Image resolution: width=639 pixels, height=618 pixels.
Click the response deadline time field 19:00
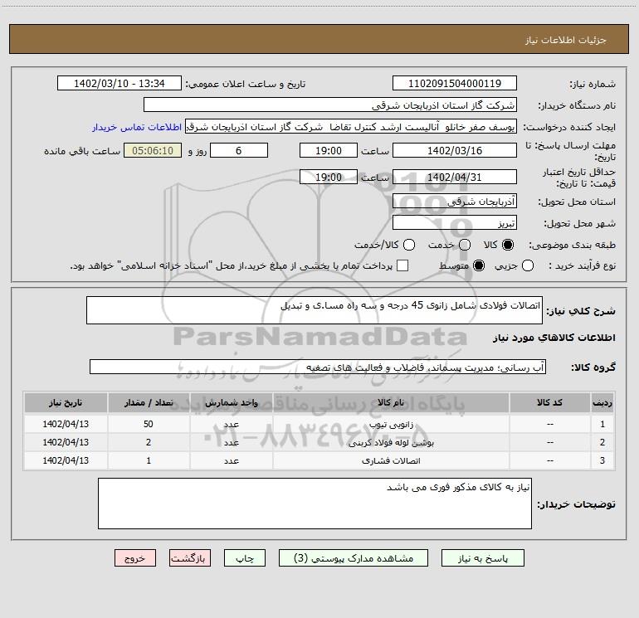pos(329,150)
